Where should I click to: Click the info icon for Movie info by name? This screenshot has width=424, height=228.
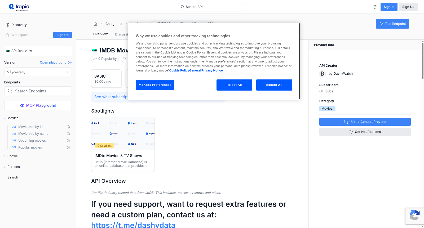[68, 134]
